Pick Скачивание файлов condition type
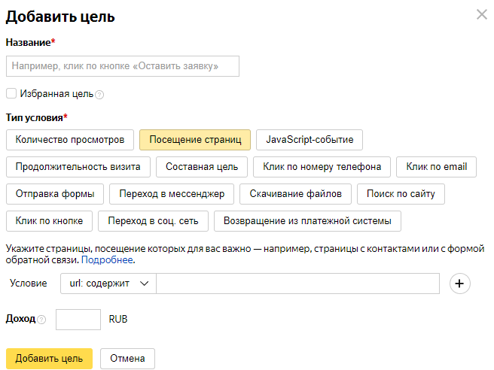This screenshot has height=370, width=494. click(x=295, y=194)
